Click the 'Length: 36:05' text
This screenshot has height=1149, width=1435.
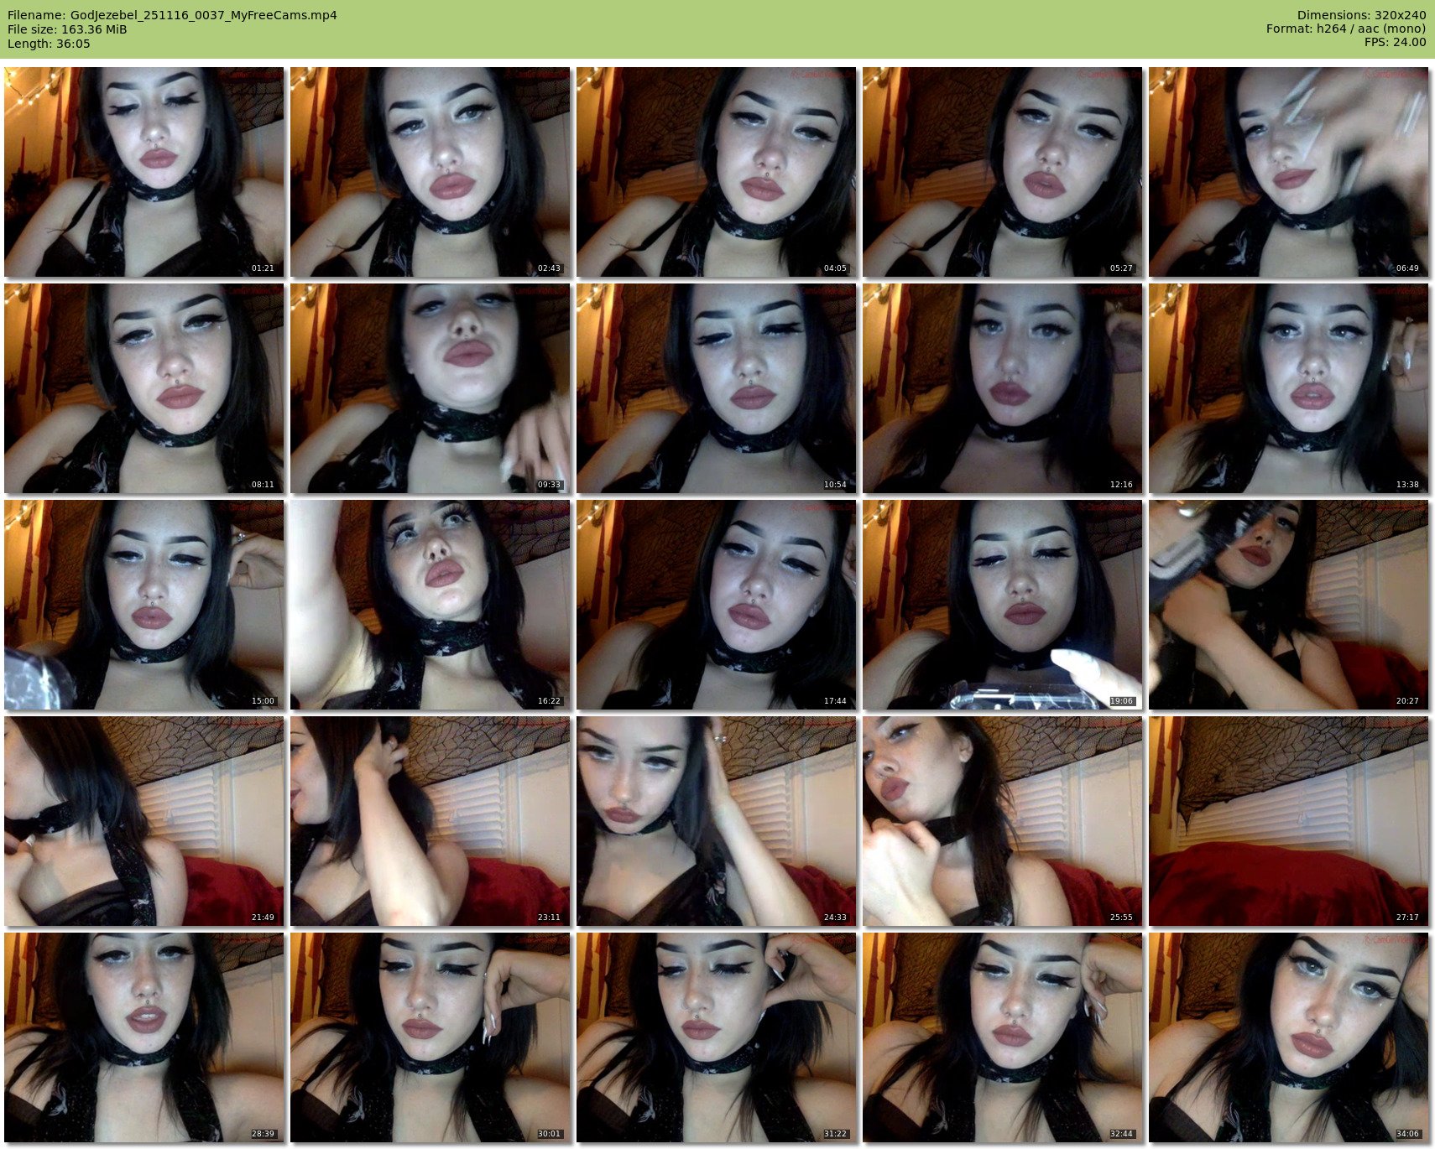pyautogui.click(x=49, y=44)
